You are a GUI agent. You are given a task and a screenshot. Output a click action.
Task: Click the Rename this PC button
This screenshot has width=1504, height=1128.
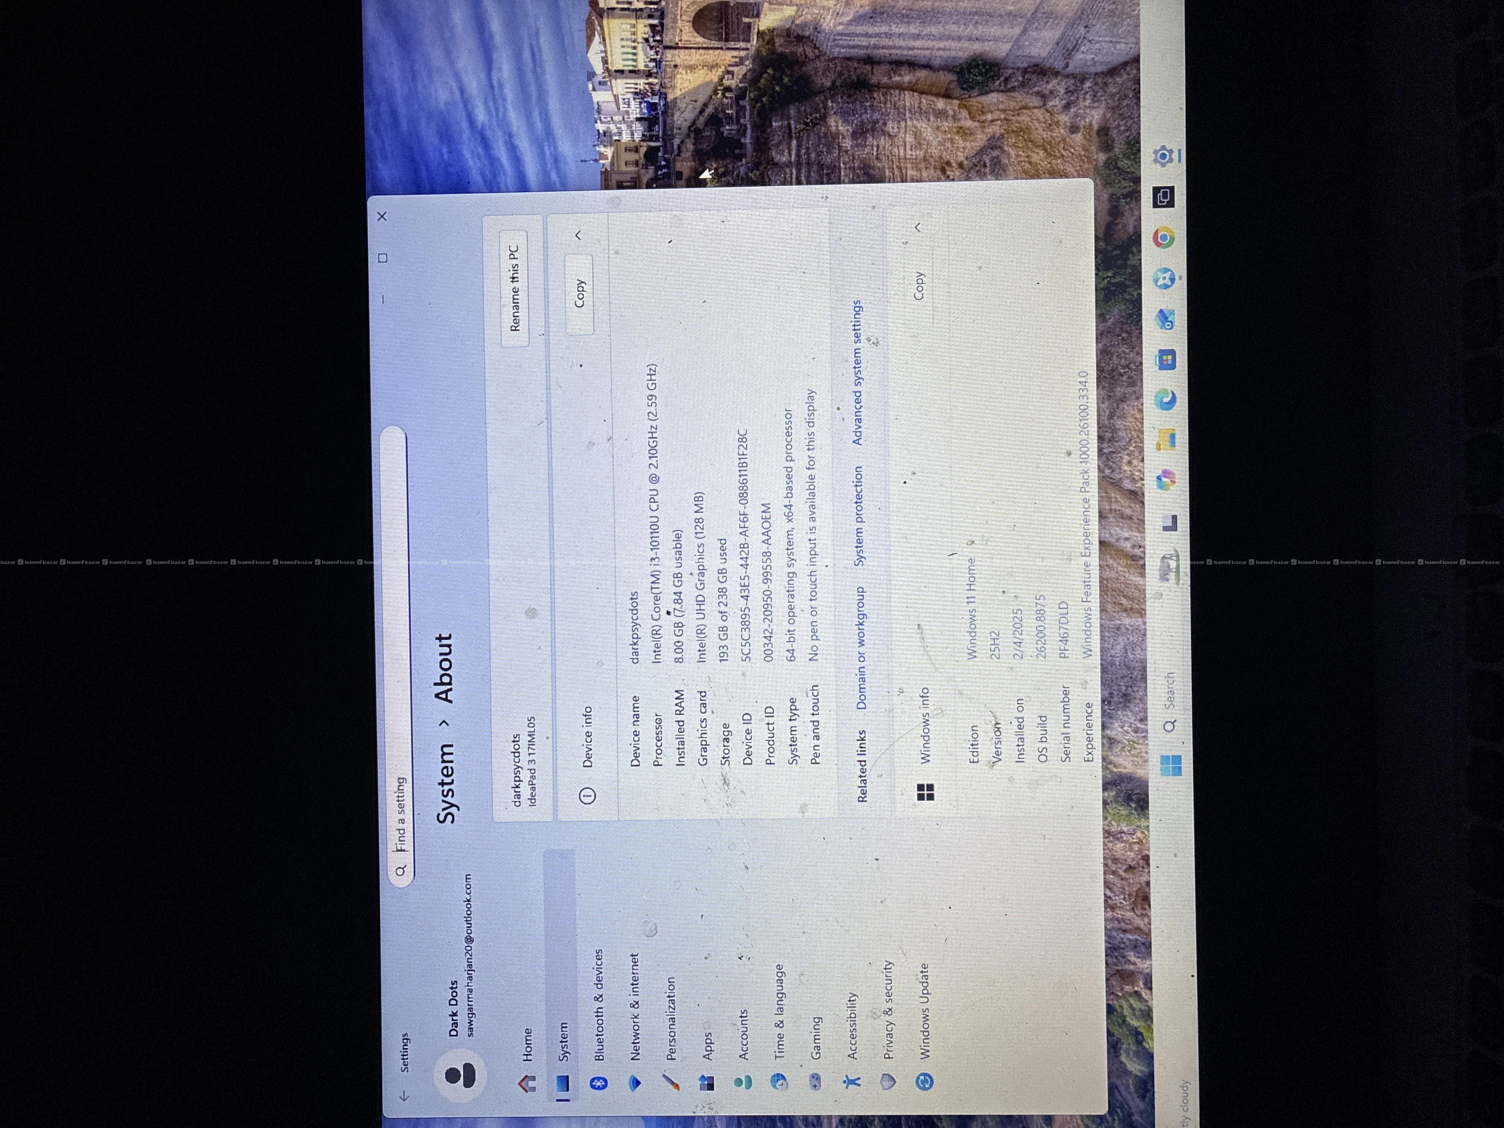[x=515, y=288]
